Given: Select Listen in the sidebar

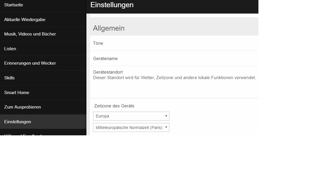Looking at the screenshot, I should click(x=10, y=49).
